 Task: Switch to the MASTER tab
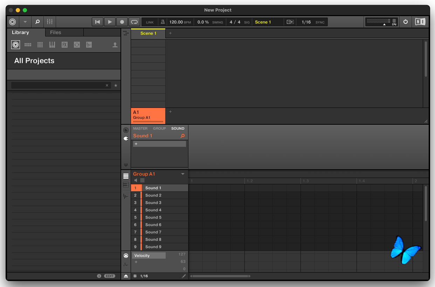(140, 129)
